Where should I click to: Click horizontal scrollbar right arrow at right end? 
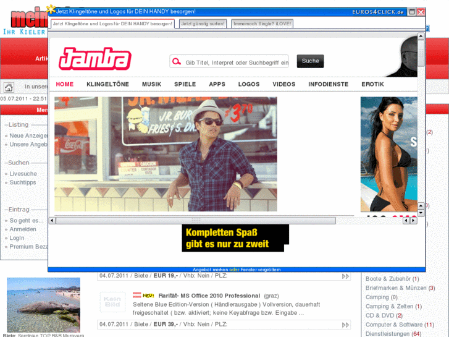pos(414,221)
